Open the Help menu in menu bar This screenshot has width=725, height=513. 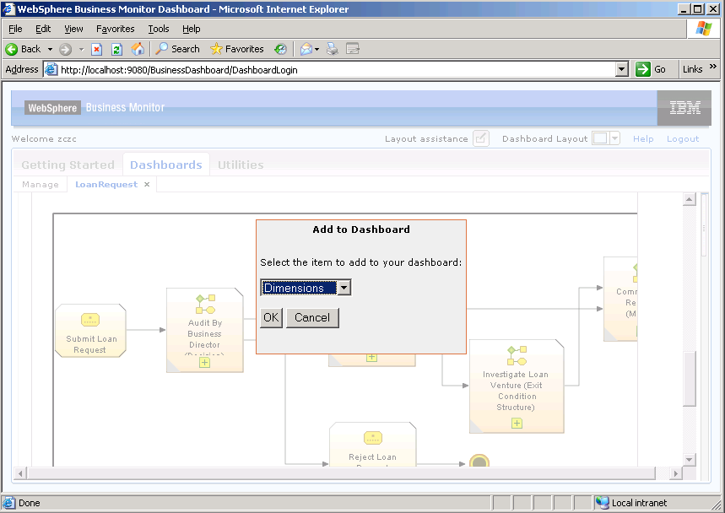(191, 29)
